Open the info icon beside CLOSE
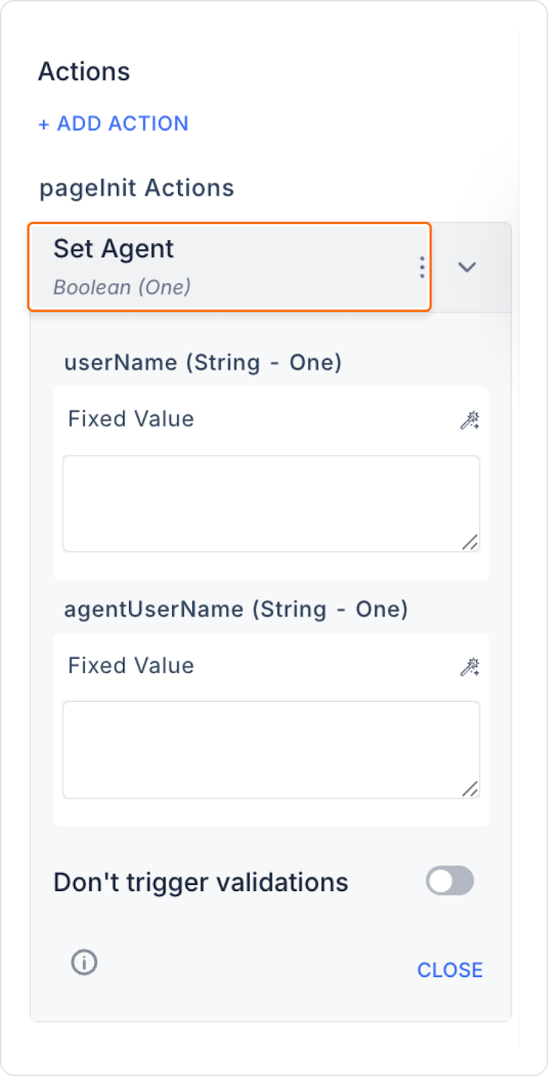The width and height of the screenshot is (548, 1076). (84, 962)
